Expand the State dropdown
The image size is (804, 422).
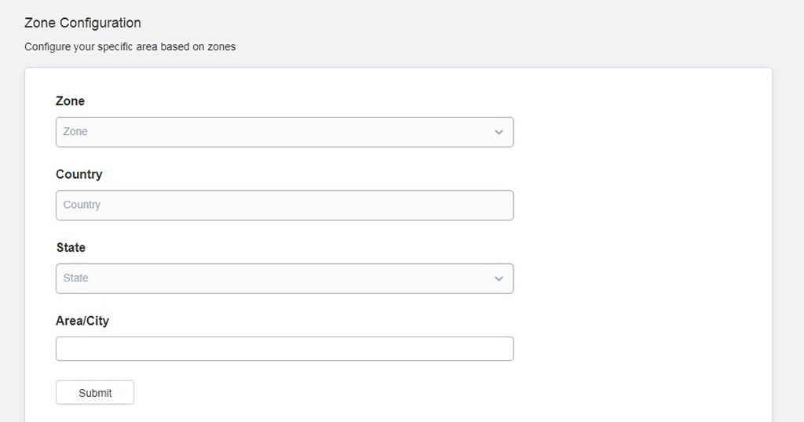pos(284,278)
